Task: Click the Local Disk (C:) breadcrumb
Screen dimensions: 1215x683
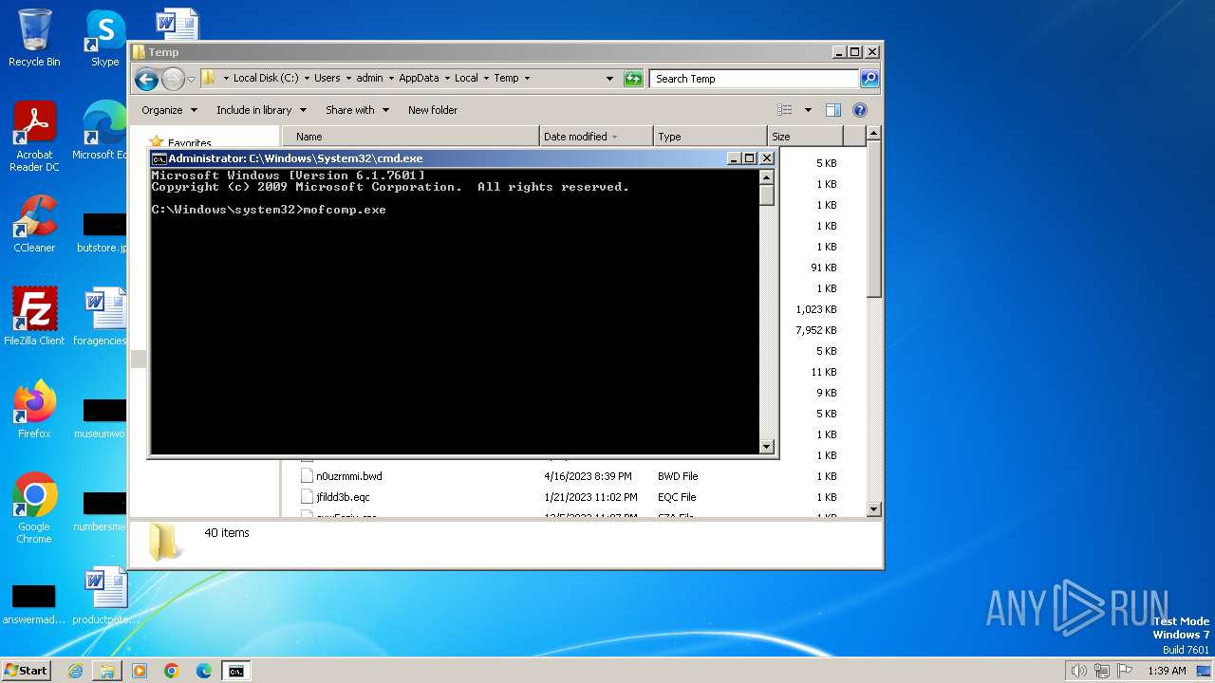Action: click(266, 79)
